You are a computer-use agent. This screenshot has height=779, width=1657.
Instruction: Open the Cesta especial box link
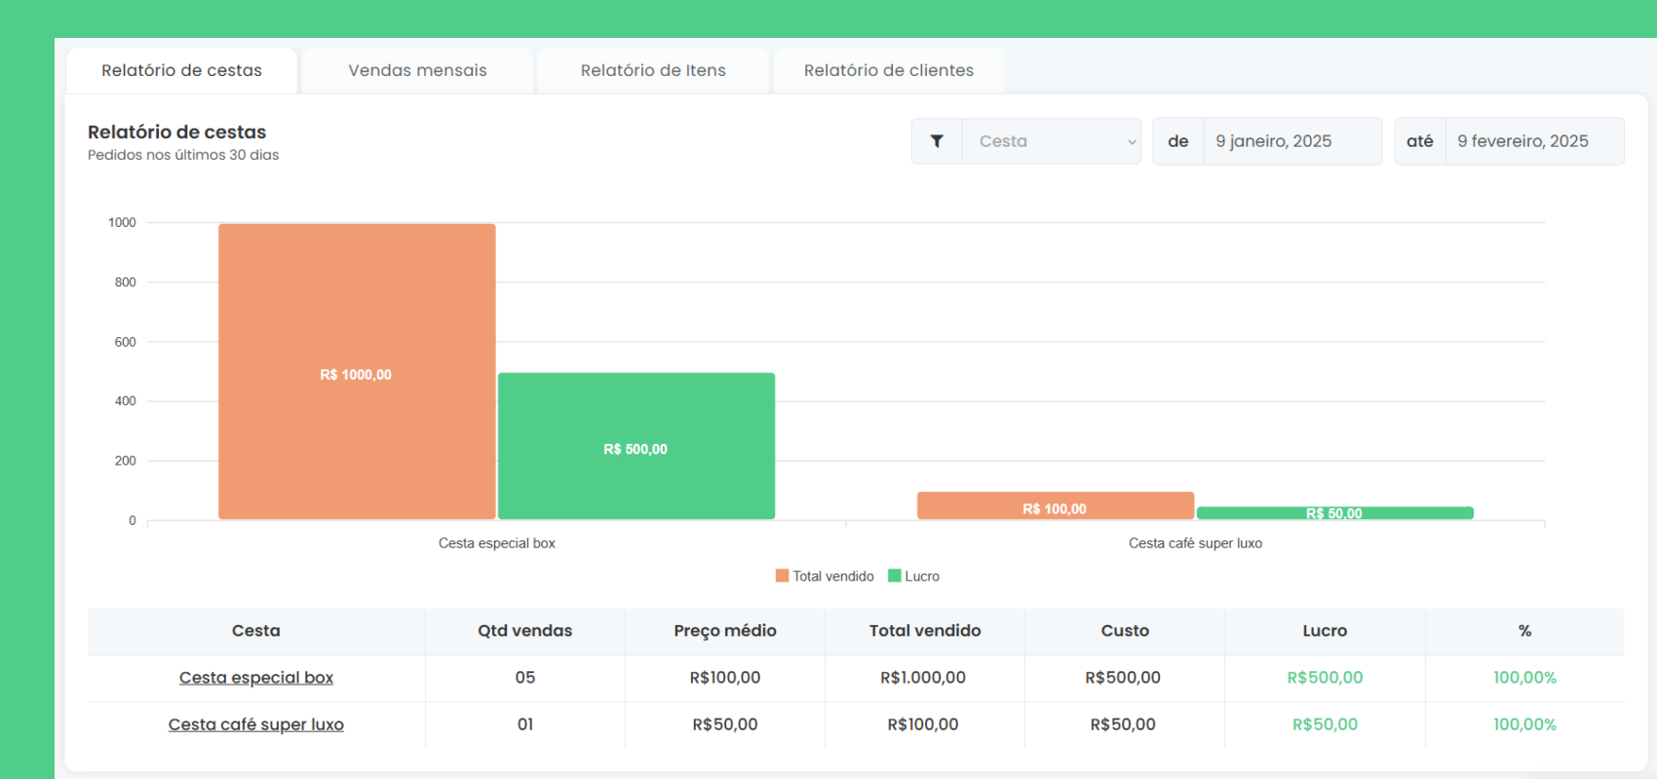(256, 678)
